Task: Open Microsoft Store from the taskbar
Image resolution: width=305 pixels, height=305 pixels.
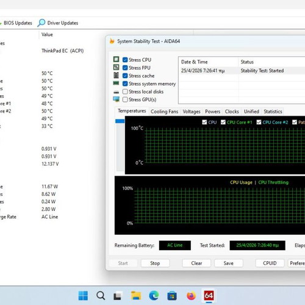Action: [172, 296]
